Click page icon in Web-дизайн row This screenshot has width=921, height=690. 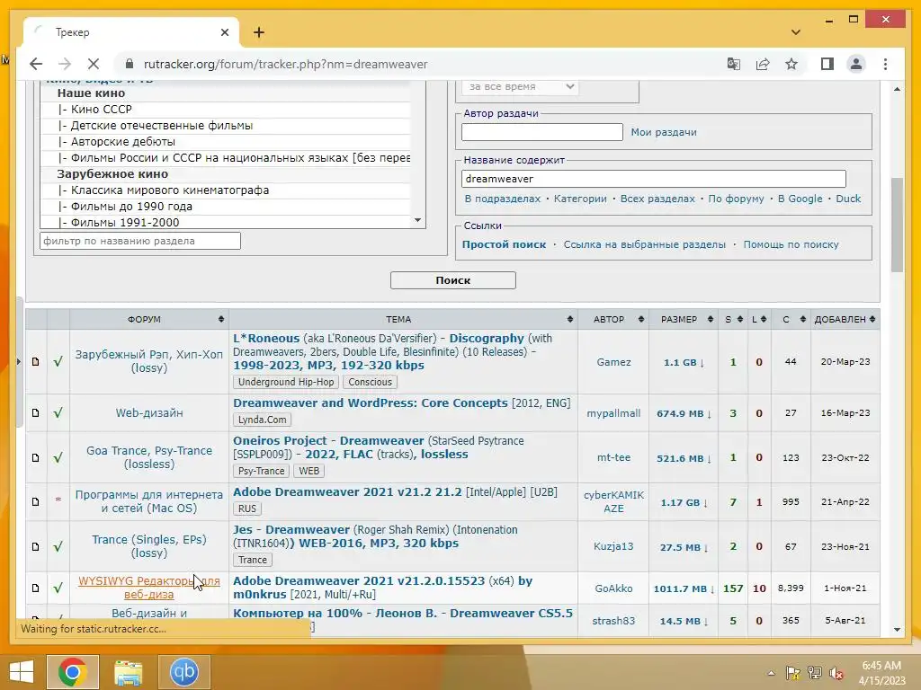(36, 413)
